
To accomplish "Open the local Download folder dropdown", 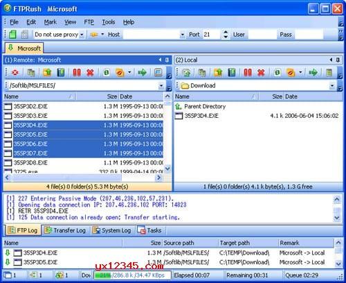I will pos(332,86).
